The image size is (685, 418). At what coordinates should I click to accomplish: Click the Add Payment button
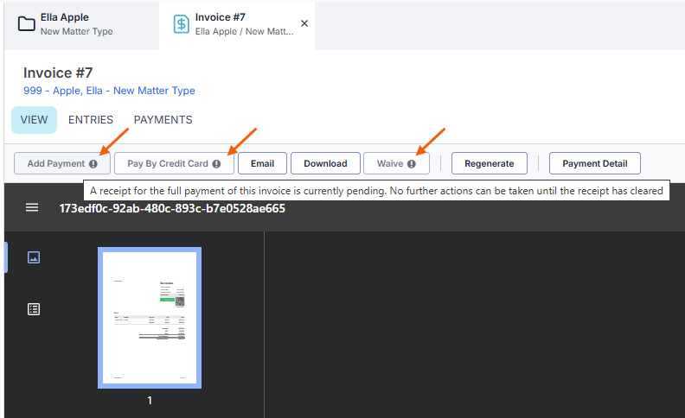pyautogui.click(x=62, y=163)
